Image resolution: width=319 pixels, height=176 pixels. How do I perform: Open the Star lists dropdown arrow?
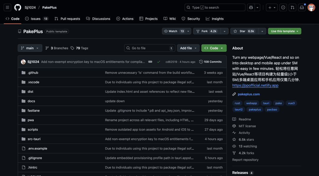pos(262,31)
